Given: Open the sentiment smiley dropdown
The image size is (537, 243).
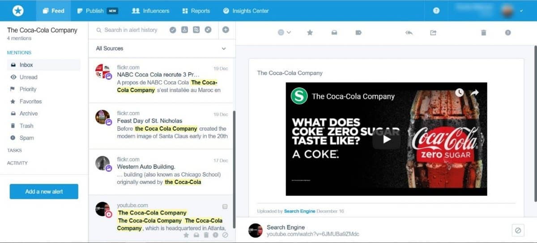Looking at the screenshot, I should click(x=284, y=32).
